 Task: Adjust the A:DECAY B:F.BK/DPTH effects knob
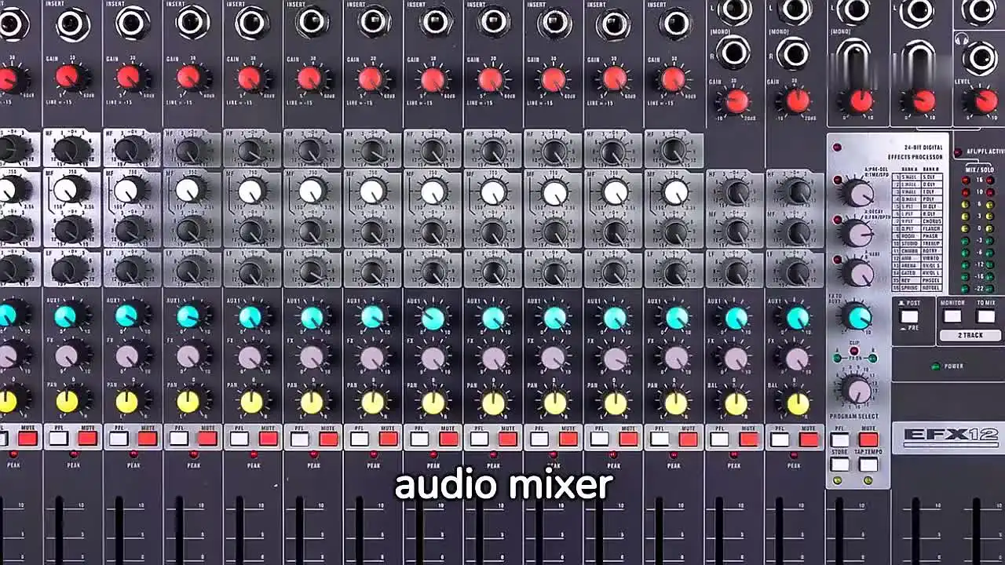(x=857, y=233)
